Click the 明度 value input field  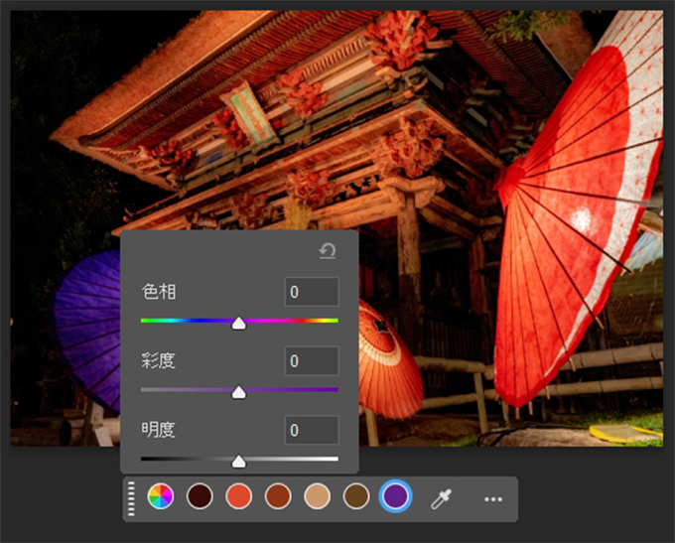coord(312,430)
